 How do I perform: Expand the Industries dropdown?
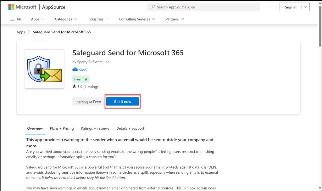point(98,19)
